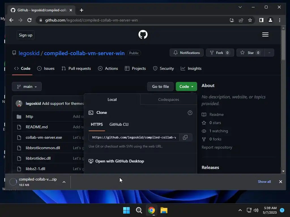This screenshot has width=290, height=217.
Task: Open Chrome profile icon
Action: (x=270, y=20)
